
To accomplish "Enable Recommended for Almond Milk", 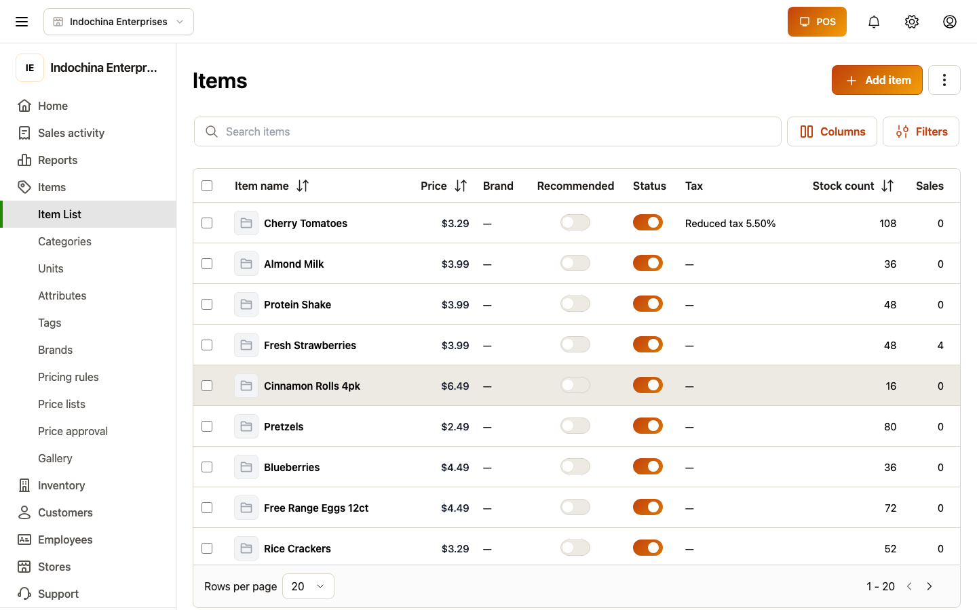I will click(575, 263).
